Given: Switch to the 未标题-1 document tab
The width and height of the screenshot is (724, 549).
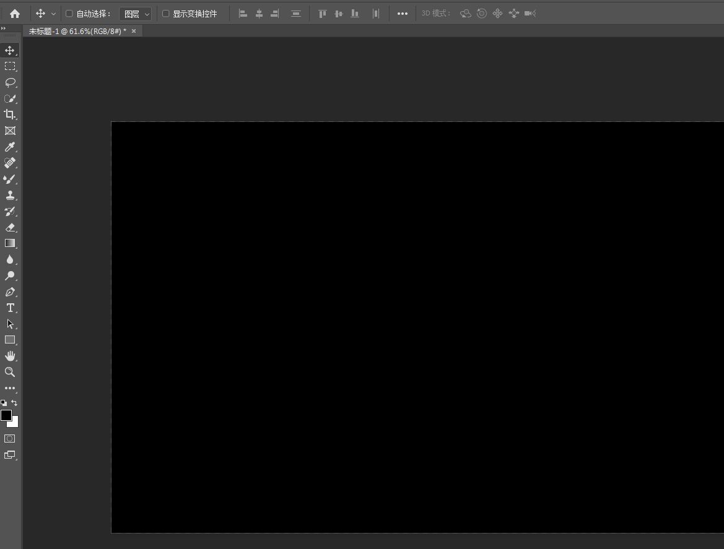Looking at the screenshot, I should click(x=77, y=31).
